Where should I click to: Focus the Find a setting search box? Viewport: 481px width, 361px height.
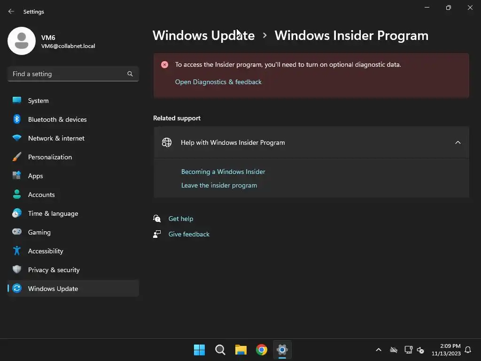pyautogui.click(x=73, y=74)
